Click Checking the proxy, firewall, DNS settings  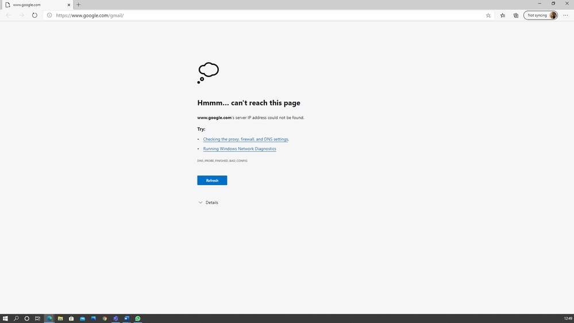246,139
